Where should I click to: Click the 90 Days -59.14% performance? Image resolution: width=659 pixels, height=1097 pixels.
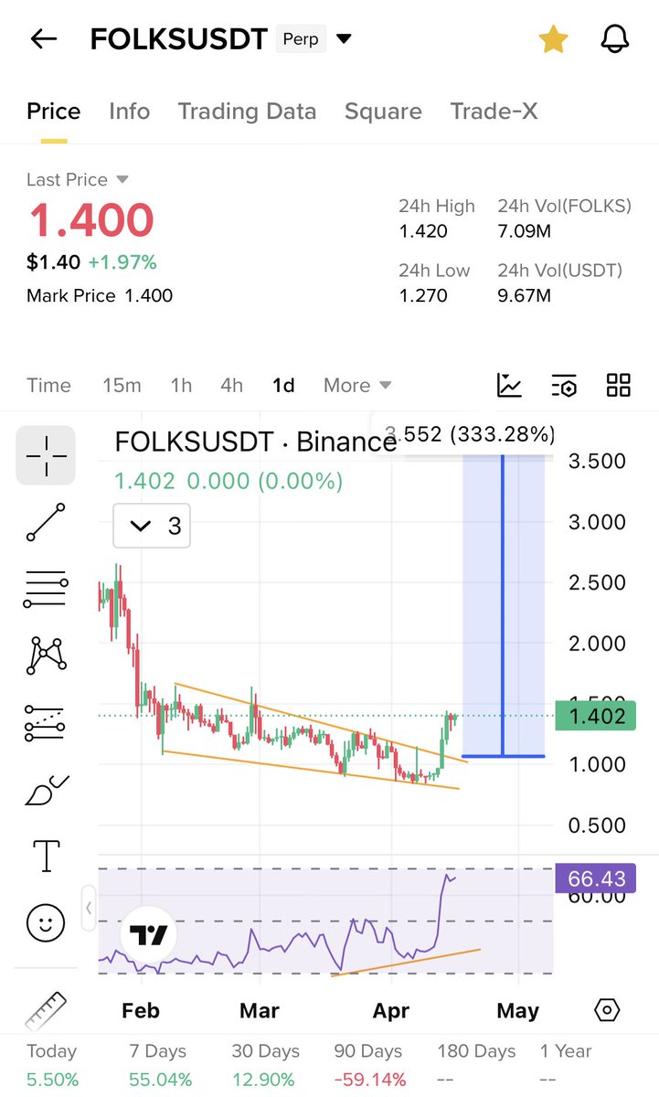(370, 1065)
